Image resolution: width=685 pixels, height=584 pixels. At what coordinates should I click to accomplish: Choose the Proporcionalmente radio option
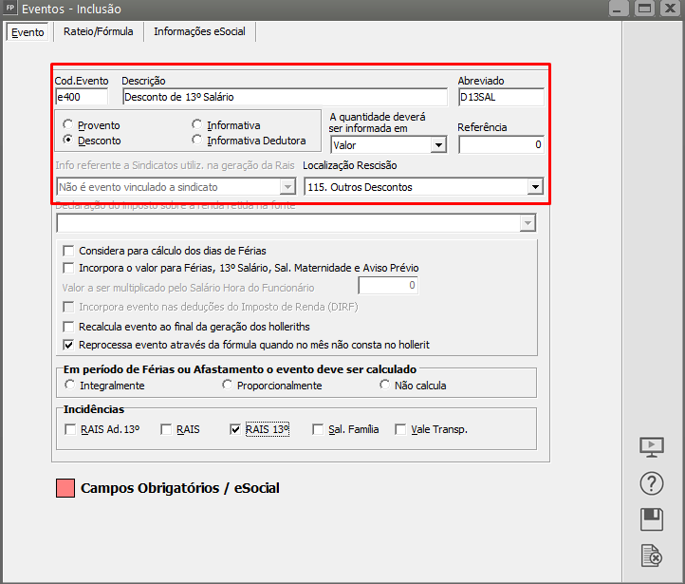[228, 386]
